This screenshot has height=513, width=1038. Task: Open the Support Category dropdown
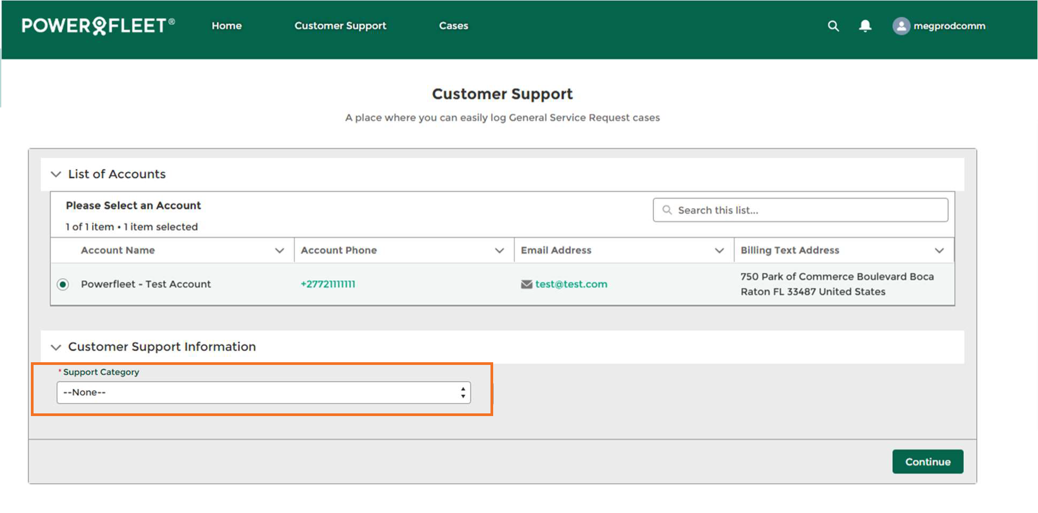click(264, 393)
